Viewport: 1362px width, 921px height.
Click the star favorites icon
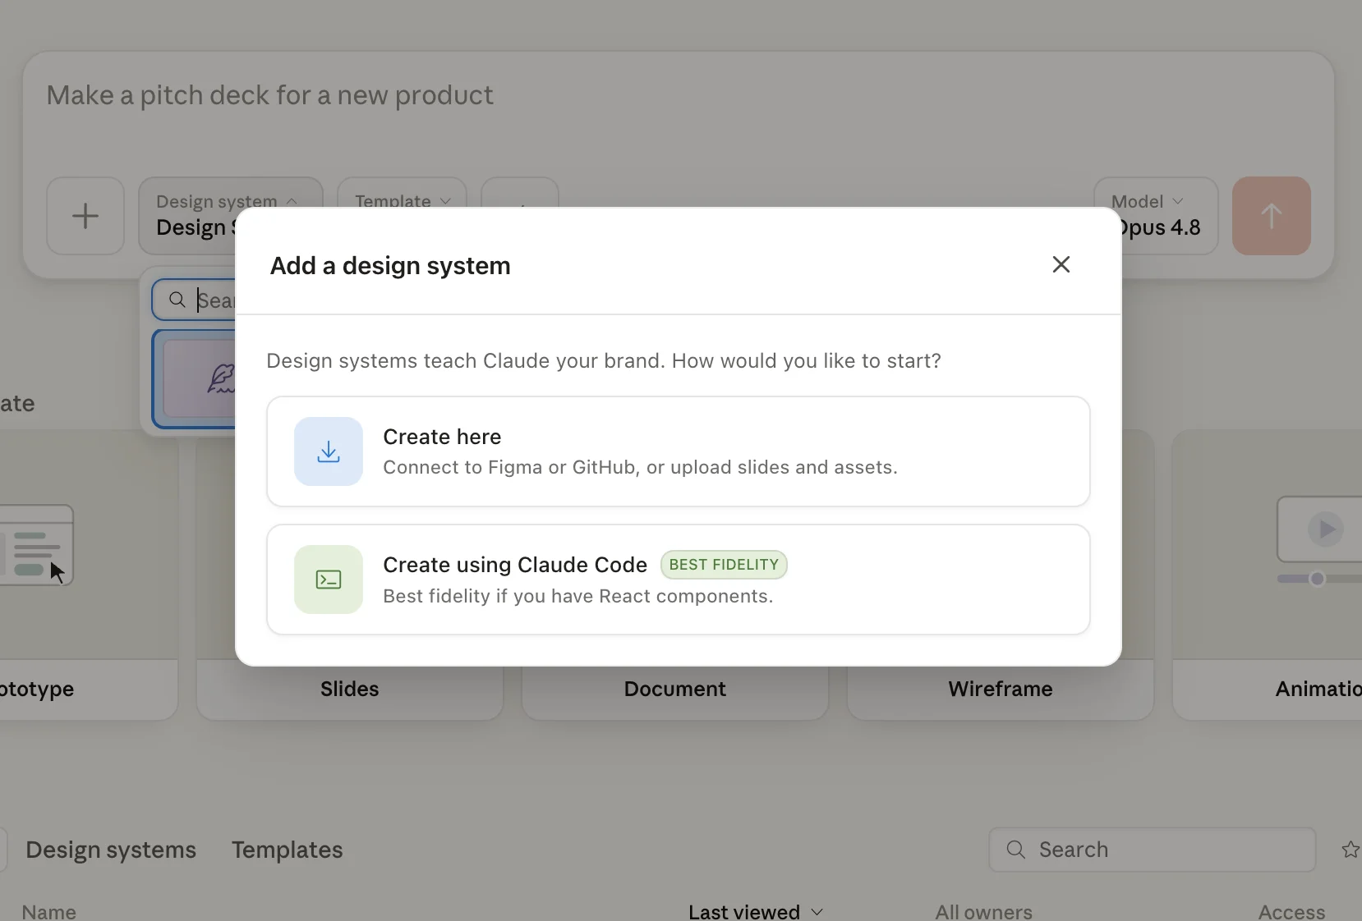1350,850
